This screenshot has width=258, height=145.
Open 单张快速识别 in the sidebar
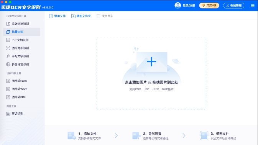click(22, 24)
